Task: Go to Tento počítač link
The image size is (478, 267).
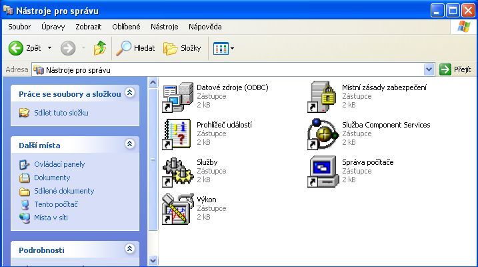Action: click(56, 204)
